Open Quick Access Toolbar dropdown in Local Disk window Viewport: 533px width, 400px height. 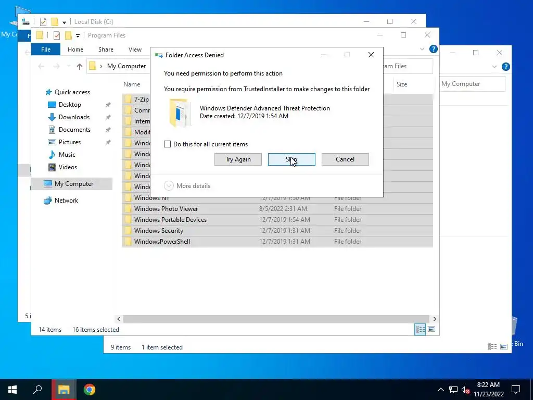(x=64, y=22)
